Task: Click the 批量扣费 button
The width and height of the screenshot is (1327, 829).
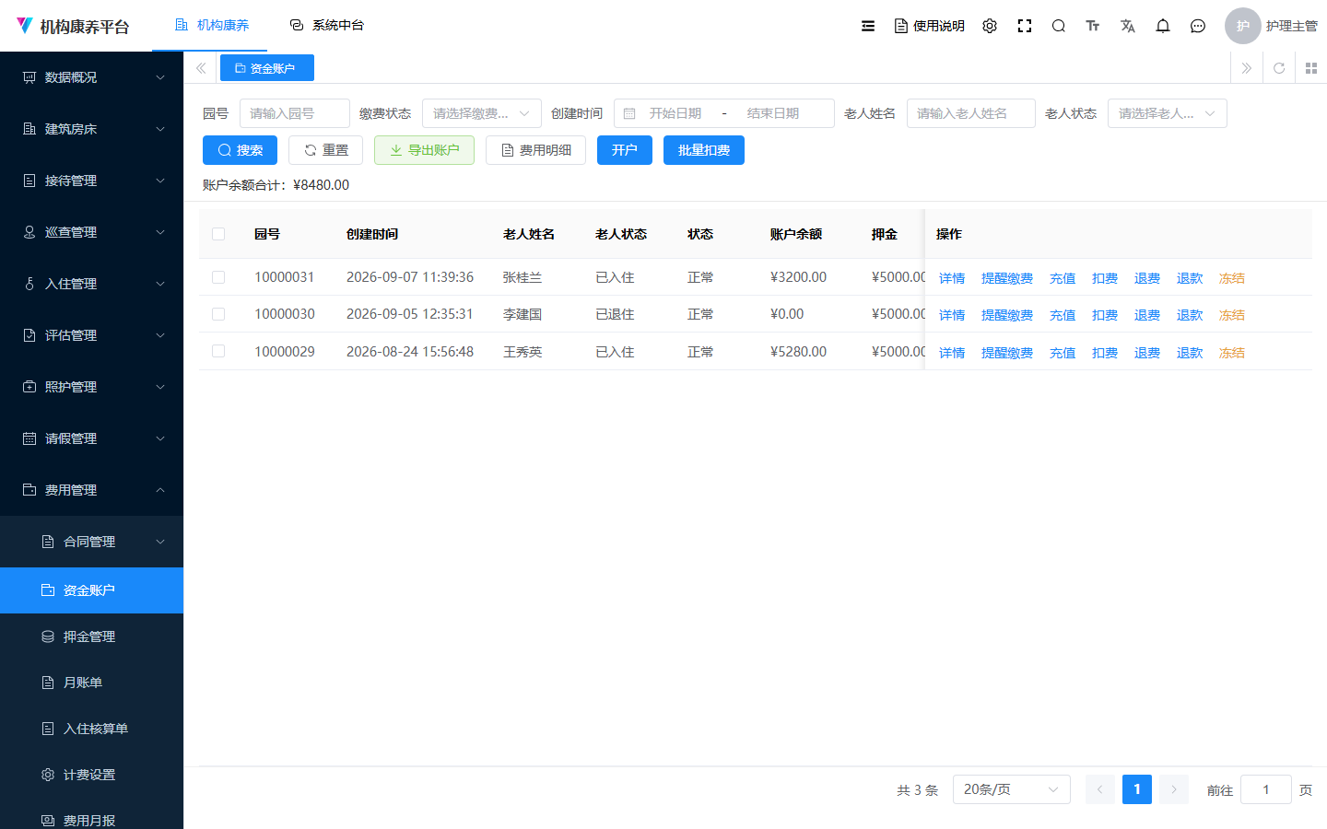Action: pos(704,150)
